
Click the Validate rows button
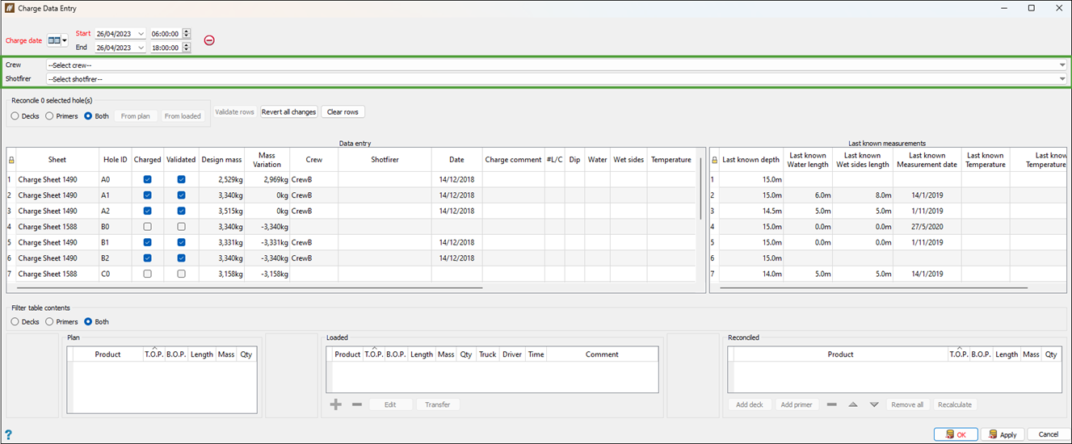(235, 112)
